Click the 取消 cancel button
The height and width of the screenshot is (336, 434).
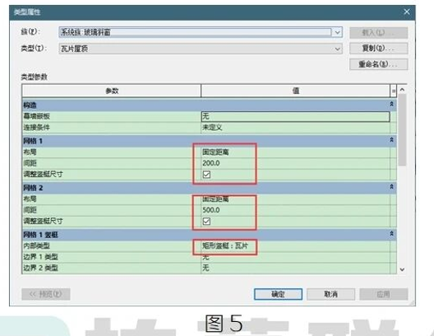[x=330, y=294]
